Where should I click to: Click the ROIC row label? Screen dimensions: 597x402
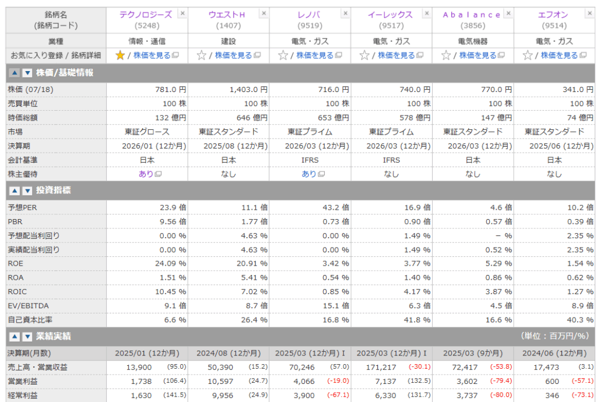pos(17,292)
